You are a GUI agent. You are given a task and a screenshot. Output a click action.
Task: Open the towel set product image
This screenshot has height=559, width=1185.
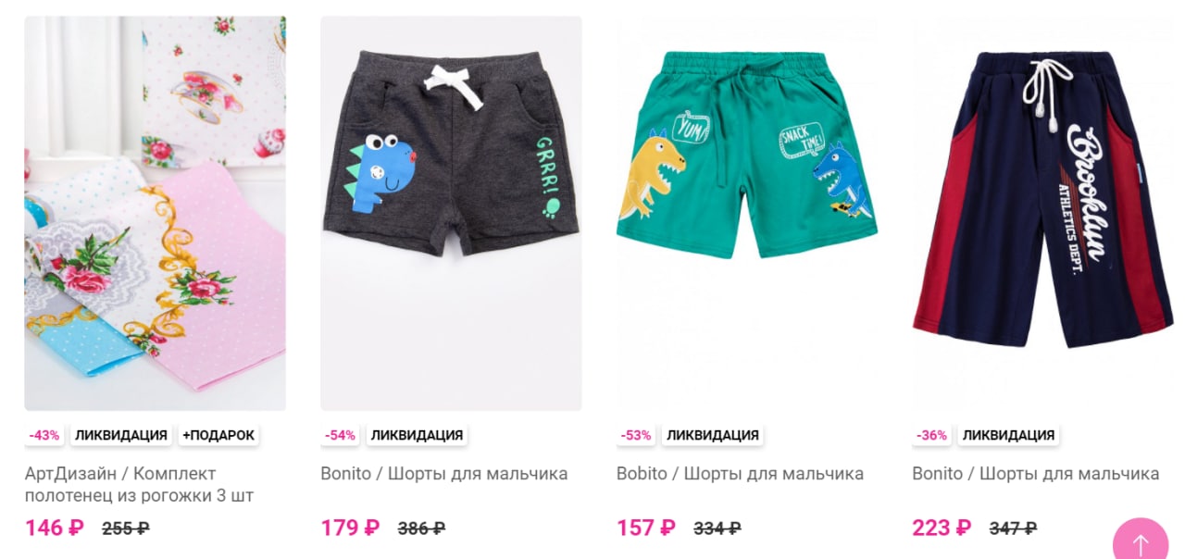[156, 213]
